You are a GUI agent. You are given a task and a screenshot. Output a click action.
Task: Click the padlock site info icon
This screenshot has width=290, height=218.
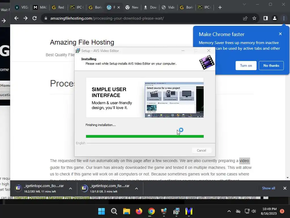coord(46,18)
